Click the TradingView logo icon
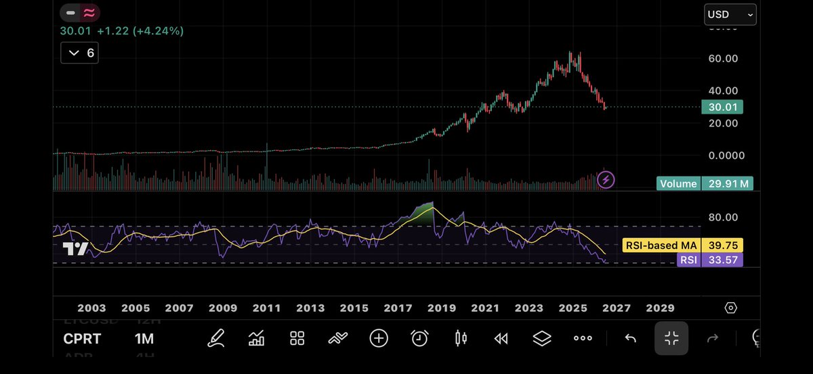Screen dimensions: 813x374 click(75, 249)
